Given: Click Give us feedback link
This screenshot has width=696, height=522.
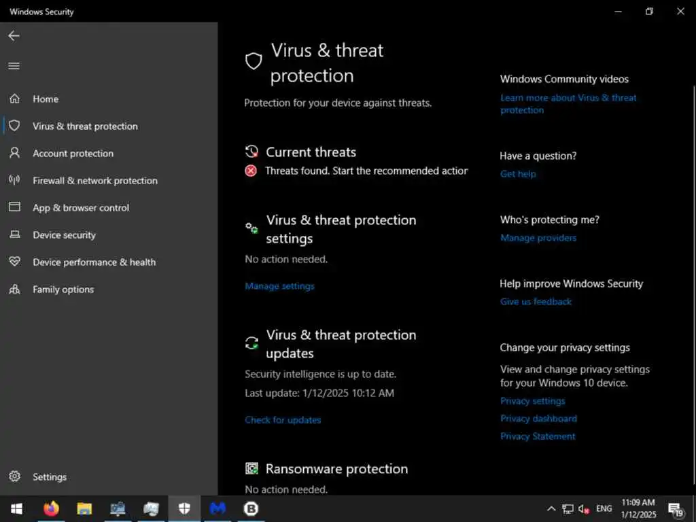Looking at the screenshot, I should pyautogui.click(x=536, y=302).
